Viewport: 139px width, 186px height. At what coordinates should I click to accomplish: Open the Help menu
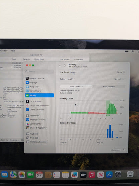coord(13,51)
